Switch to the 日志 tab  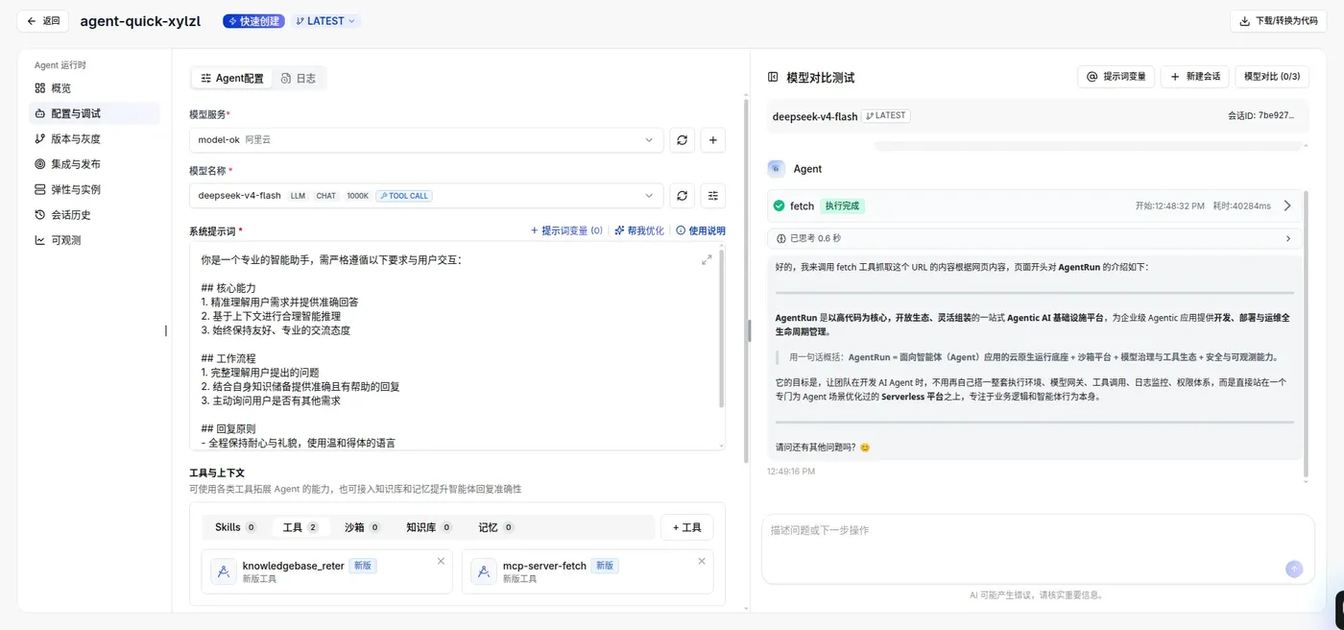pyautogui.click(x=299, y=79)
